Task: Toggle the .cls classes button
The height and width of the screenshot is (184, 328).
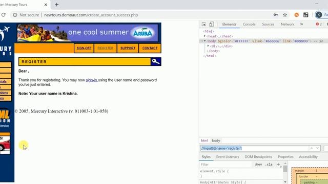Action: coord(269,165)
